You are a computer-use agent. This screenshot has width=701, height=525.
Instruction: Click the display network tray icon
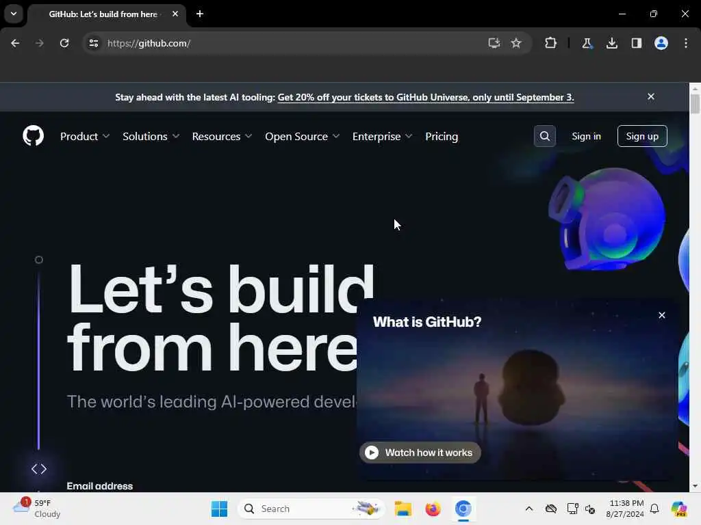tap(573, 509)
